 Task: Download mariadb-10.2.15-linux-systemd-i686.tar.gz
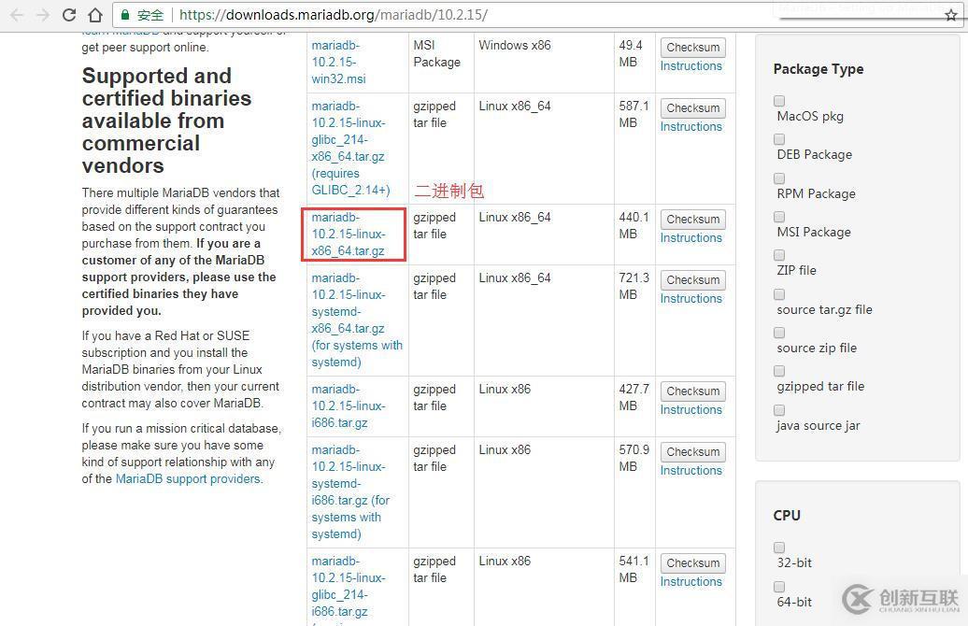pyautogui.click(x=350, y=492)
